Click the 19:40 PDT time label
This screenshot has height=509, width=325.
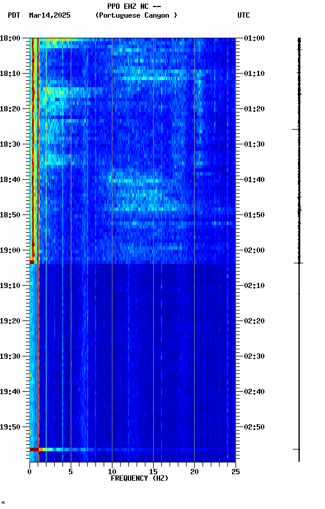(x=10, y=392)
